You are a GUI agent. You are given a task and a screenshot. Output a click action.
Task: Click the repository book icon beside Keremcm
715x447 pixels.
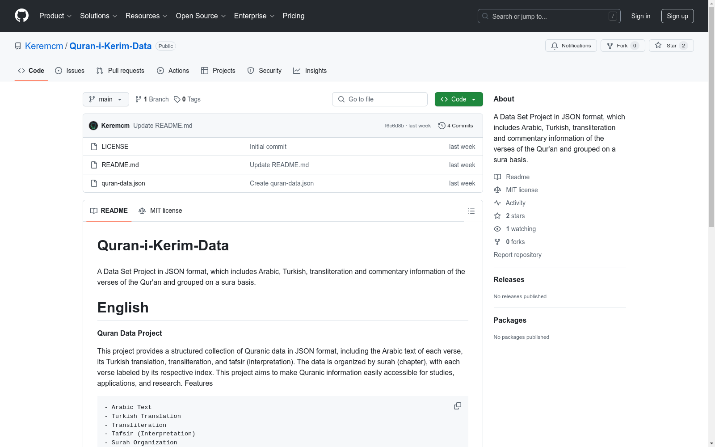(18, 46)
